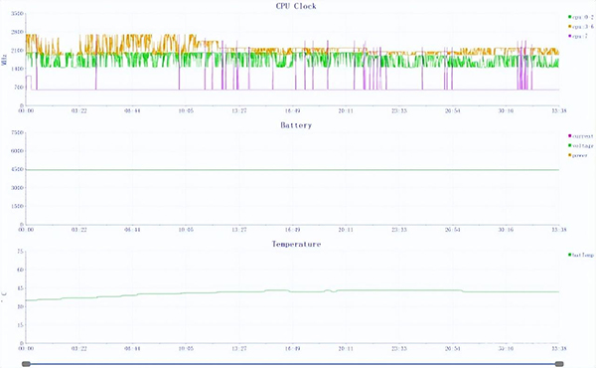
Task: Grab the right handle of time range slider
Action: (x=559, y=364)
